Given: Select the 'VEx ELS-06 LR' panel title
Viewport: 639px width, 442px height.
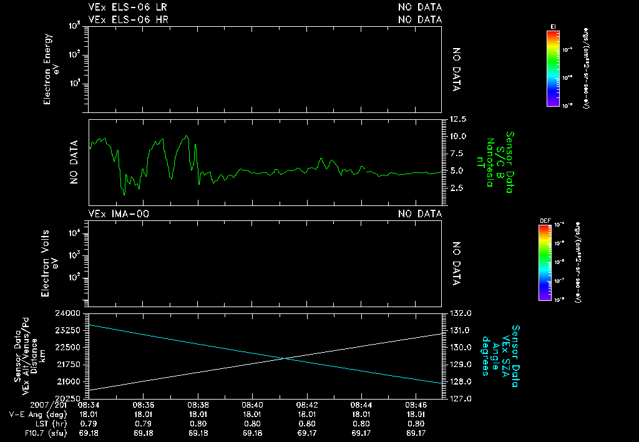Looking at the screenshot, I should 127,7.
